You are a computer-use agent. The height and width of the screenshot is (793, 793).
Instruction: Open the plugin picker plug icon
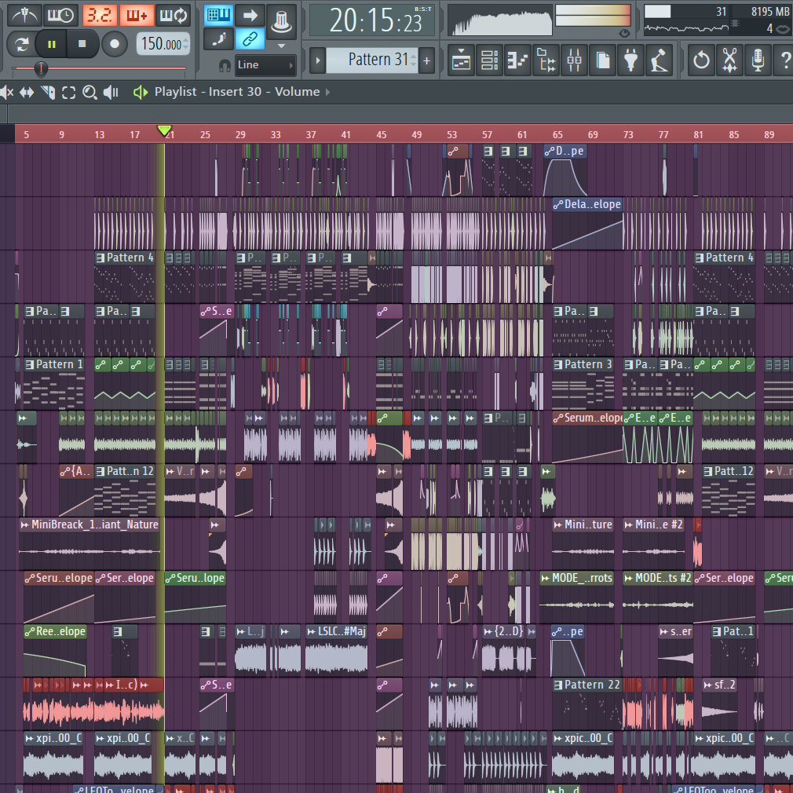(630, 60)
